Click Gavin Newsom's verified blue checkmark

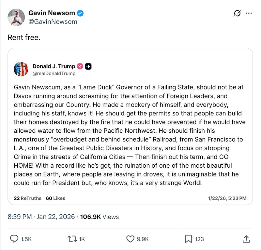pos(80,13)
